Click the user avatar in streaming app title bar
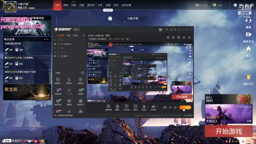256x144 pixels. [x=161, y=29]
